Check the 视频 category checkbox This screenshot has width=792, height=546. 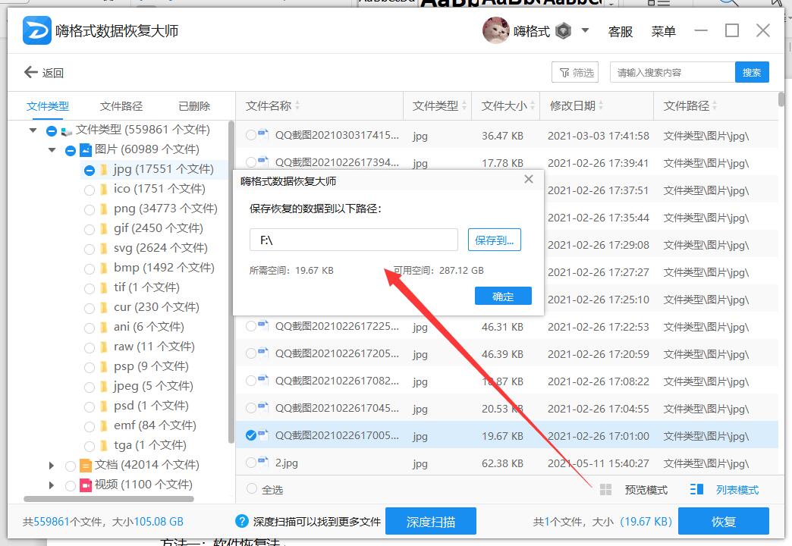click(x=71, y=485)
